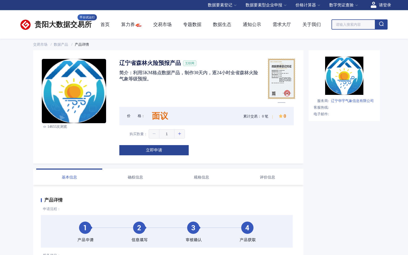
Task: Click the purchase quantity input box
Action: [167, 134]
